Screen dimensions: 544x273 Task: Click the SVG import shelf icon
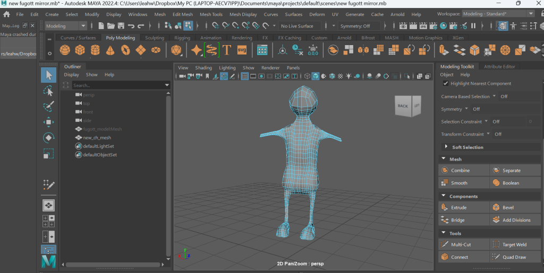pyautogui.click(x=242, y=50)
